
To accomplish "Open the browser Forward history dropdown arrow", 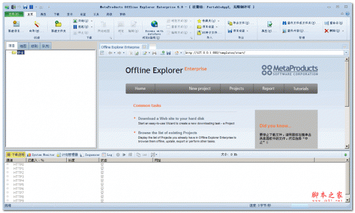I will coord(124,53).
